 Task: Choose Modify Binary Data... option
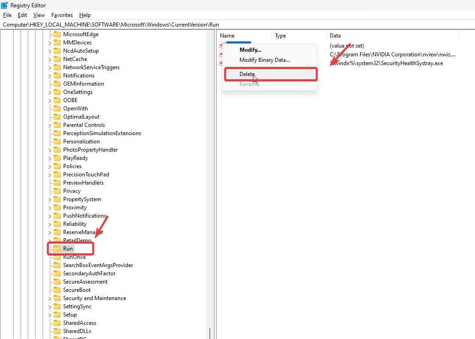point(264,60)
